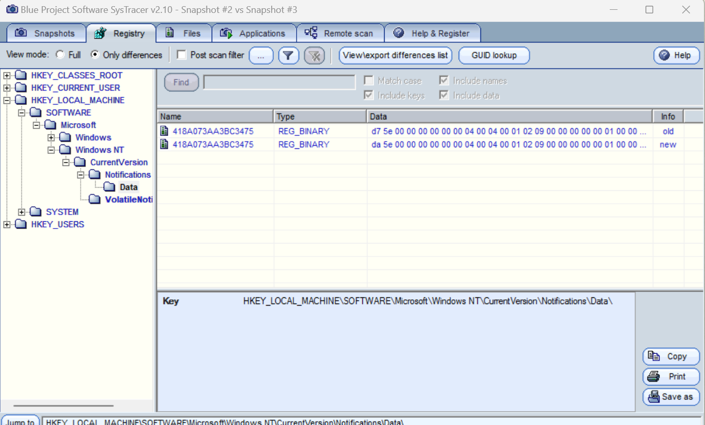Viewport: 705px width, 425px height.
Task: Select the Microsoft folder icon
Action: point(50,125)
